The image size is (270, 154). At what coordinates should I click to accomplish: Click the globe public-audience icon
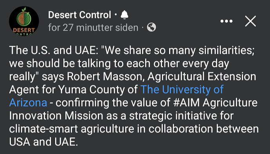coord(151,27)
